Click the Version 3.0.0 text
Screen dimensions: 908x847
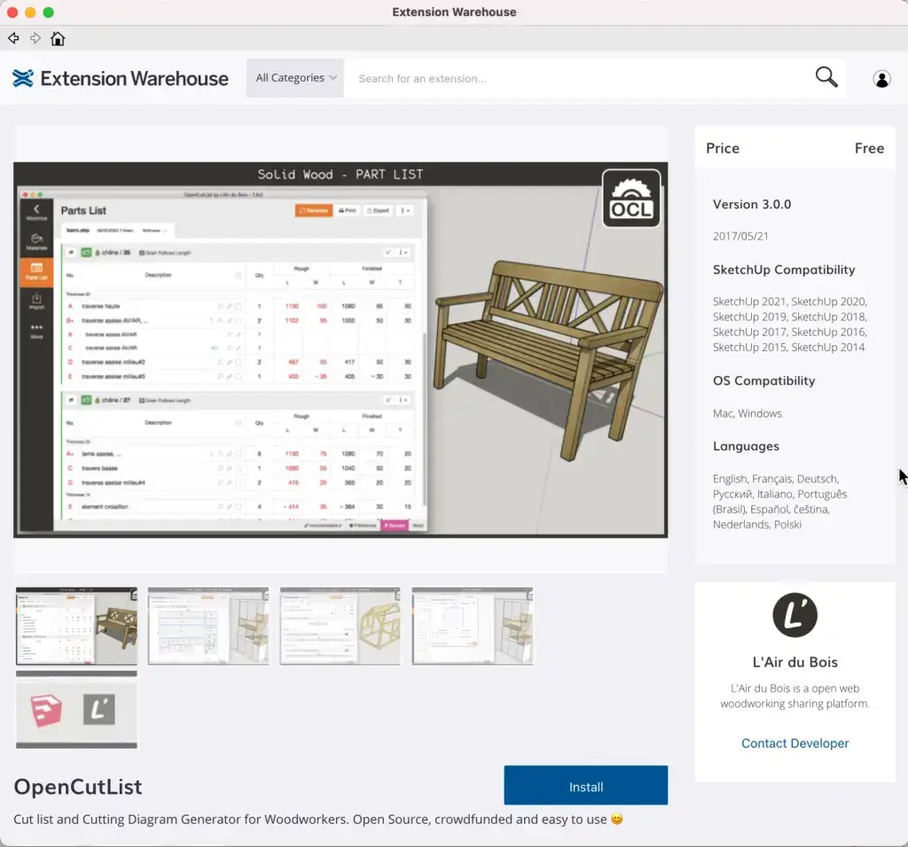[x=752, y=205]
